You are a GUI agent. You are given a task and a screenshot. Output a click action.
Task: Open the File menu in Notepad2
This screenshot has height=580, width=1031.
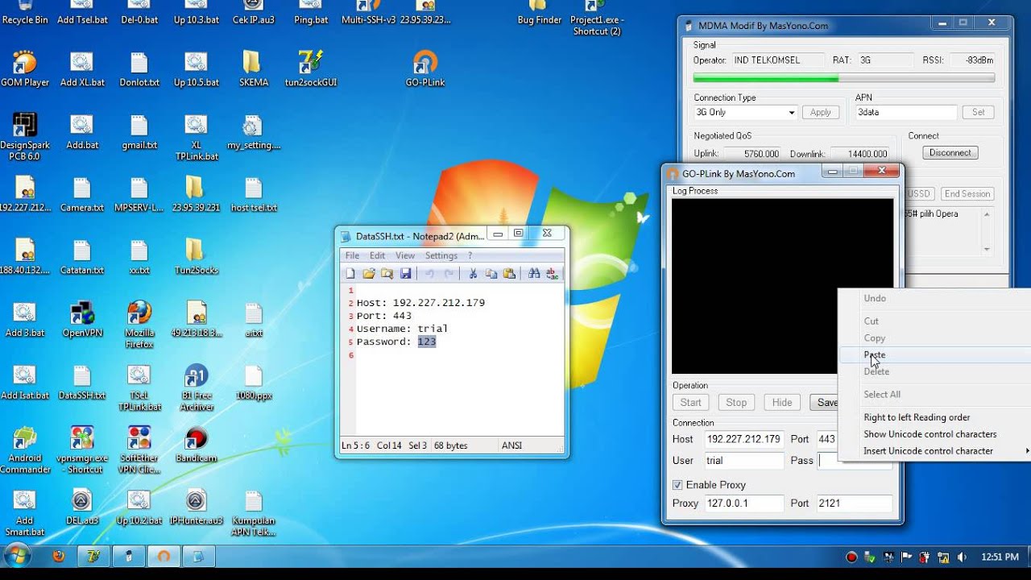coord(352,255)
